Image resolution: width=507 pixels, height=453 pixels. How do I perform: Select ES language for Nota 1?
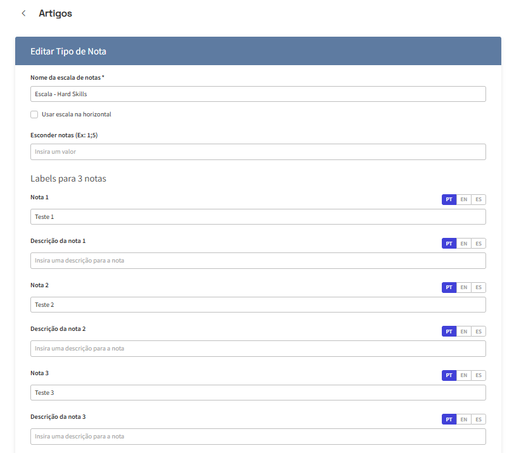pos(479,200)
